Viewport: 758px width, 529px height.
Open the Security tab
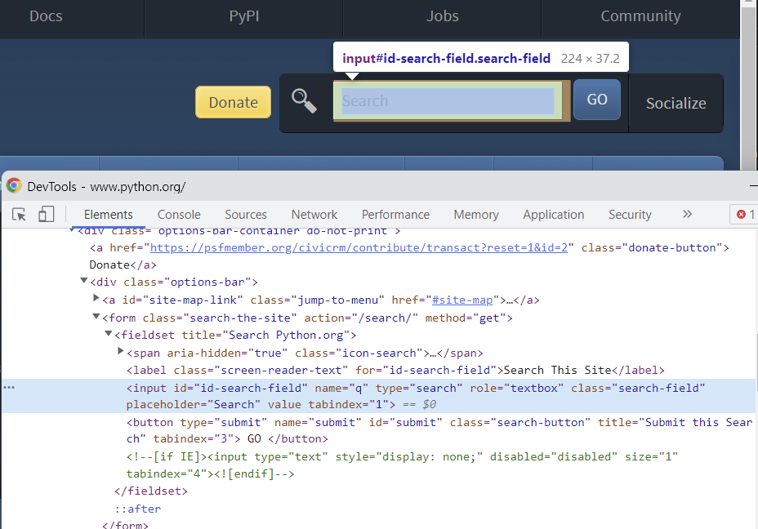tap(630, 214)
